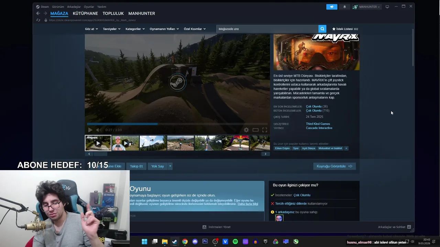Open Cascade Interactive publisher link
The image size is (440, 247).
coord(319,128)
